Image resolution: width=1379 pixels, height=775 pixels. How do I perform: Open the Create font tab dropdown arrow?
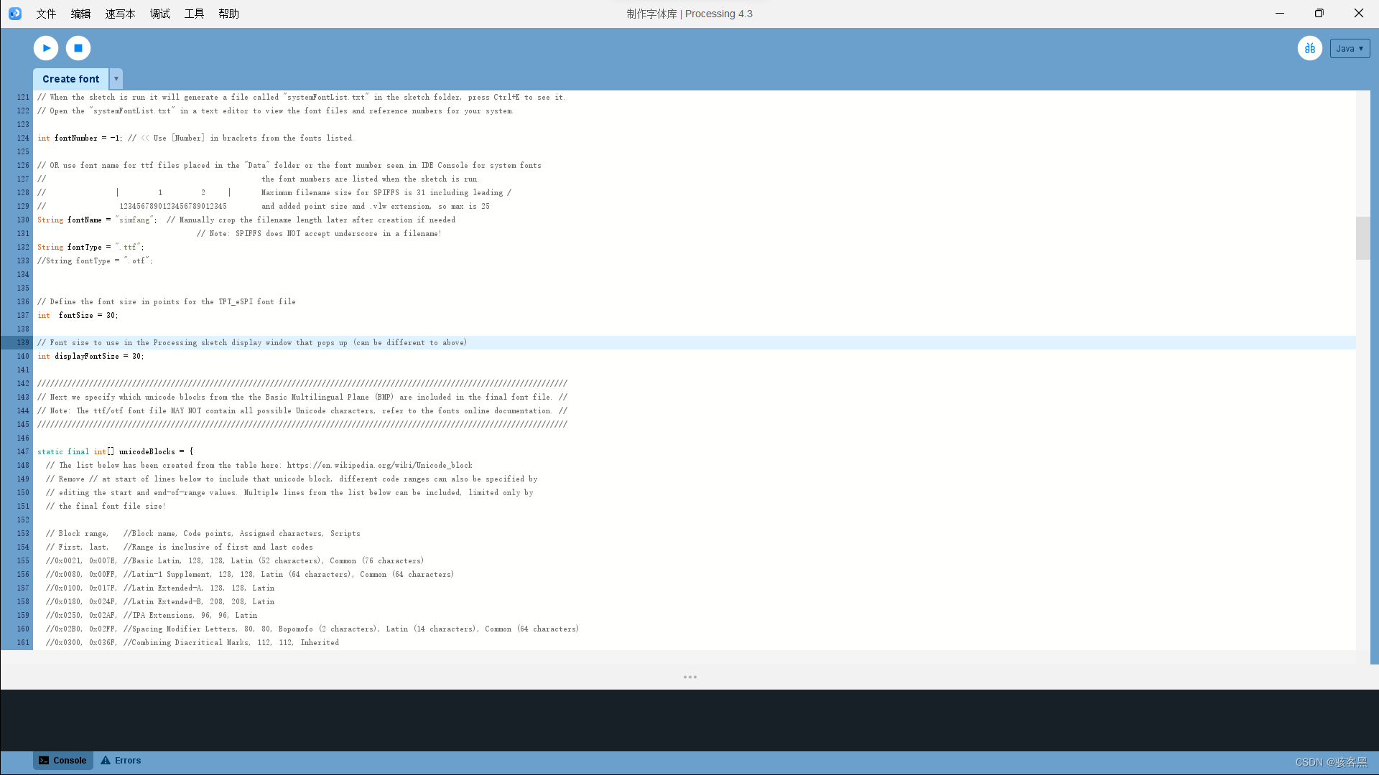pos(116,79)
